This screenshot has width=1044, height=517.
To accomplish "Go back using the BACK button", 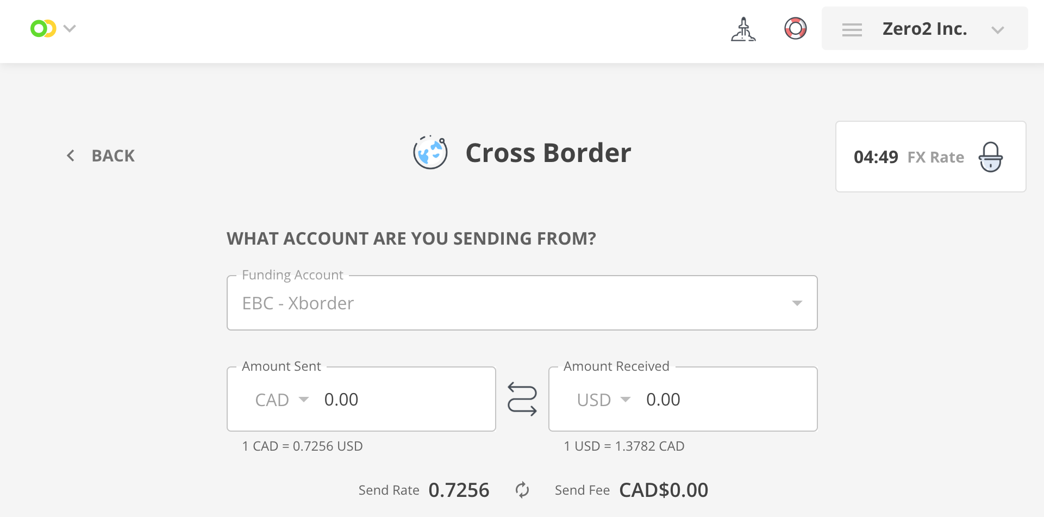I will click(100, 155).
